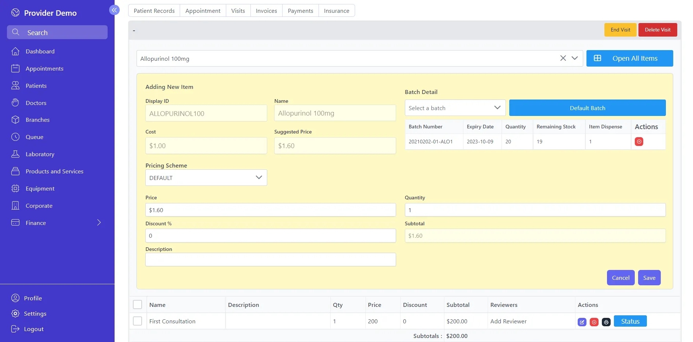Click the Logout exit icon
Screen dimensions: 693x342
15,329
